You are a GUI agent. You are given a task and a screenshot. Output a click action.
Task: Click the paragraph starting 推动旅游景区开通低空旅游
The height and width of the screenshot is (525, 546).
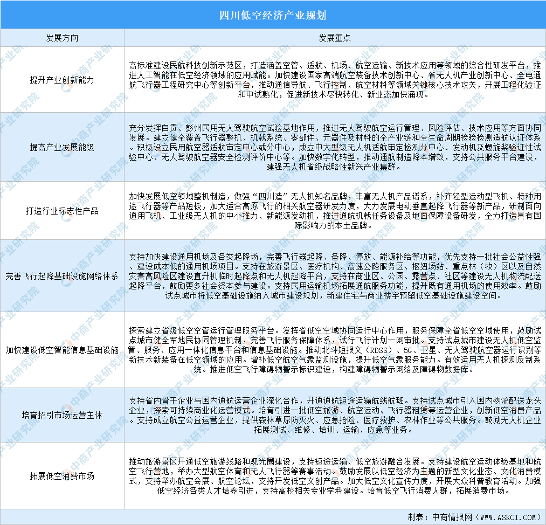pyautogui.click(x=335, y=476)
